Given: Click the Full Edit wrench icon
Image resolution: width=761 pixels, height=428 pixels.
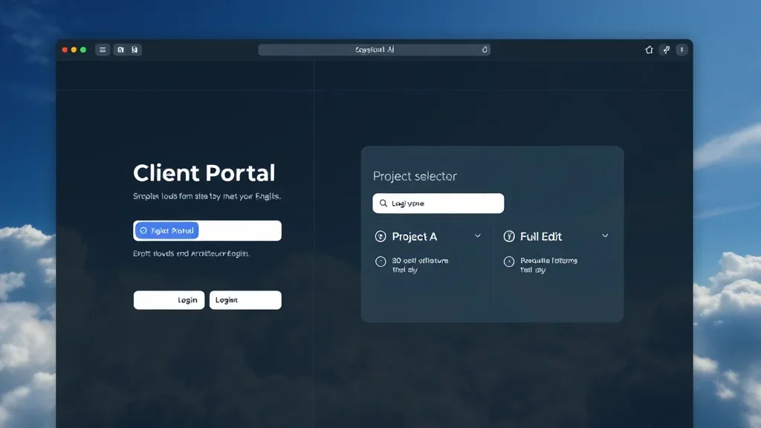Looking at the screenshot, I should (x=510, y=236).
